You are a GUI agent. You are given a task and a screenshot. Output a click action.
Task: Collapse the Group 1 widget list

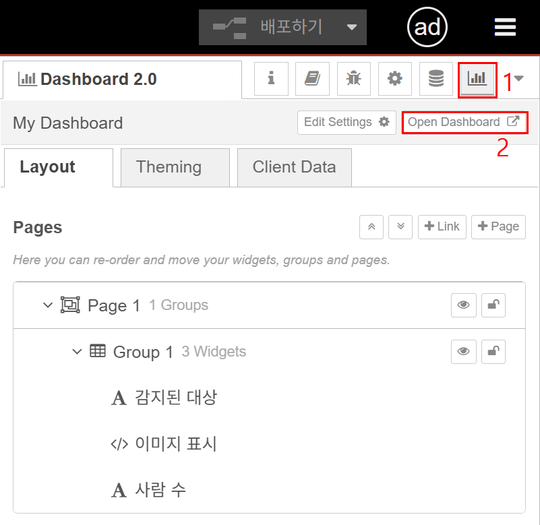[x=77, y=352]
